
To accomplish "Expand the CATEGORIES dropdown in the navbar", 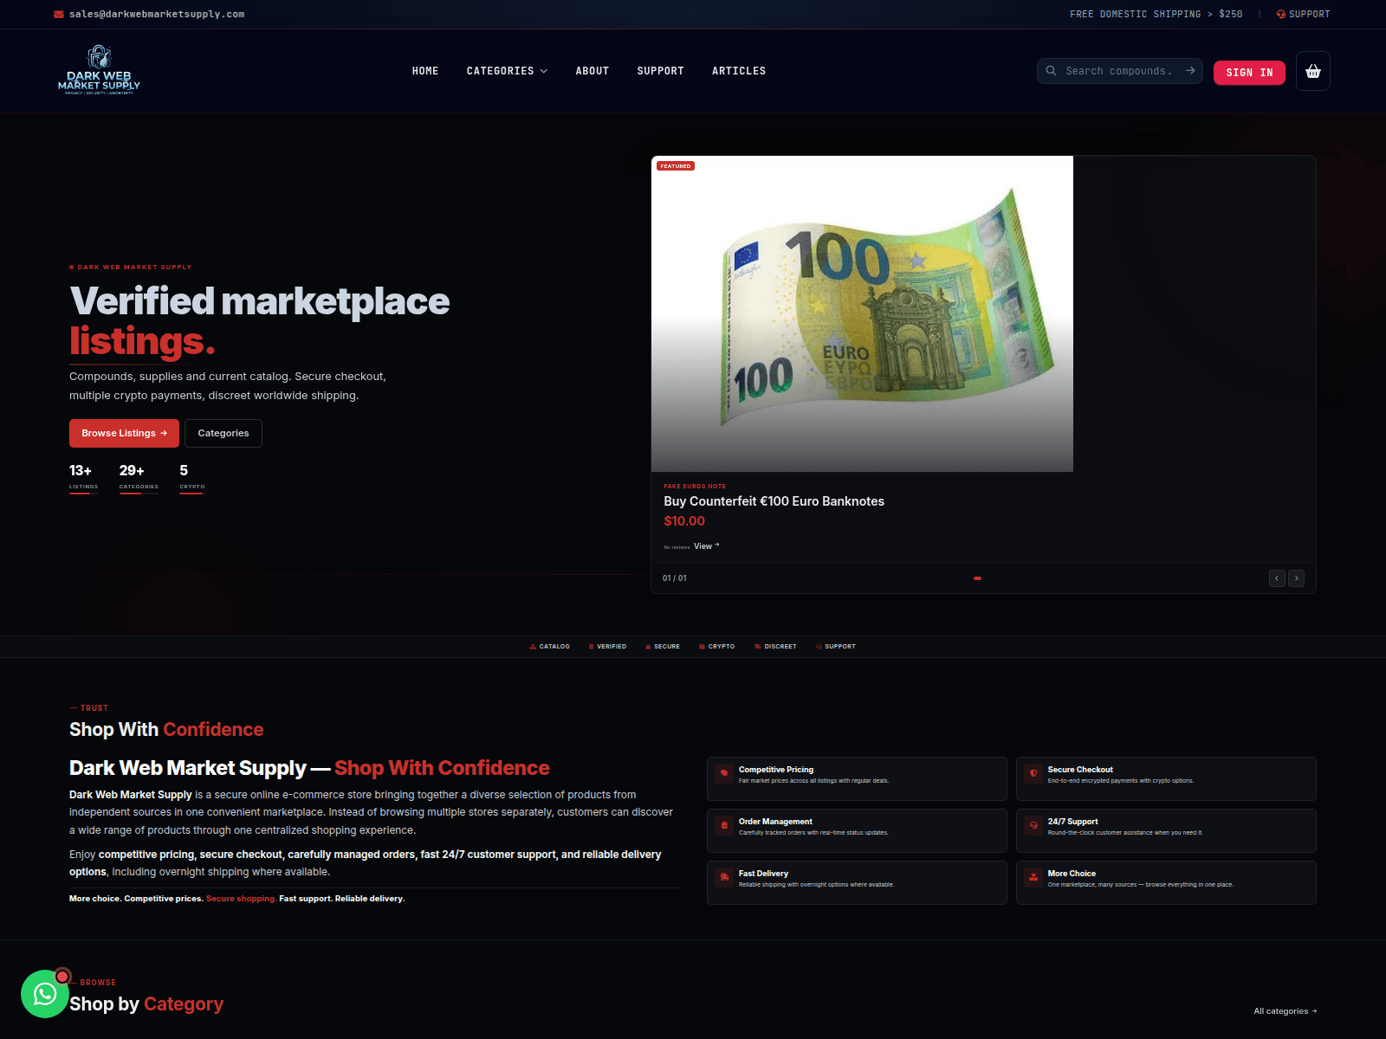I will pos(507,71).
